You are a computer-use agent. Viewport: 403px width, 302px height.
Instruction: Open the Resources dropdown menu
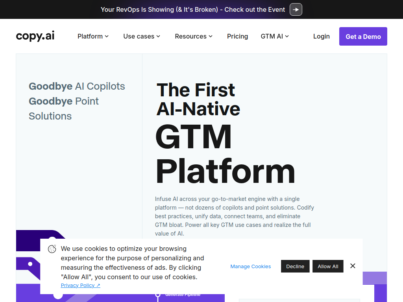(194, 36)
